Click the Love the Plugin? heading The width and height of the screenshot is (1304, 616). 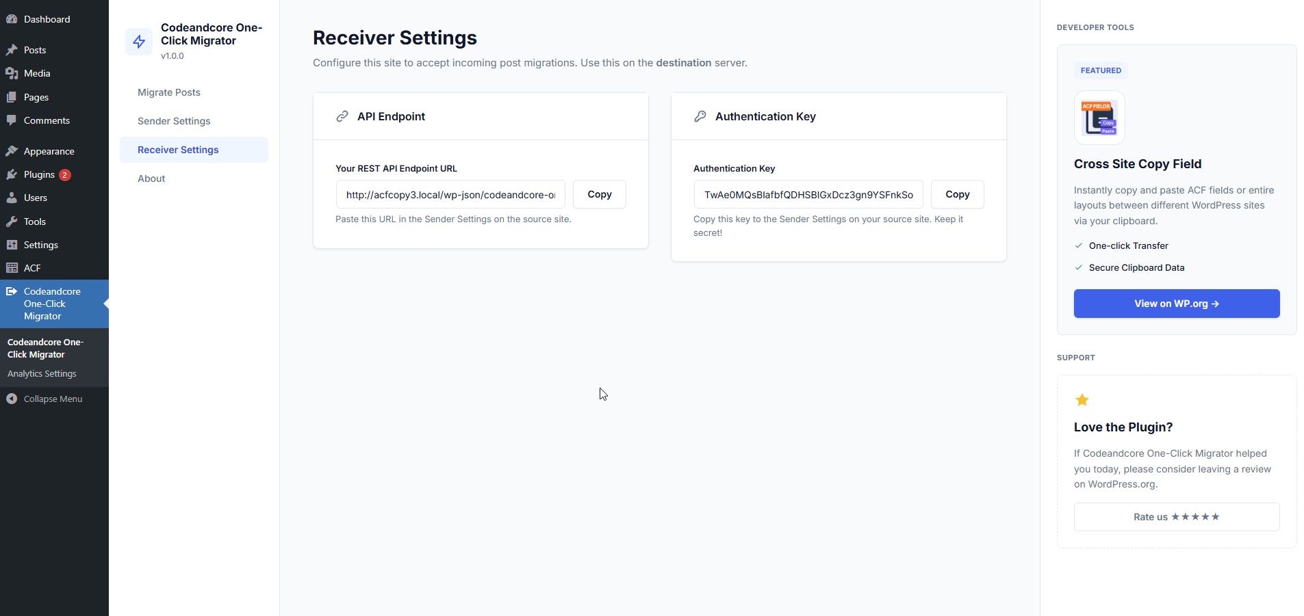tap(1123, 427)
